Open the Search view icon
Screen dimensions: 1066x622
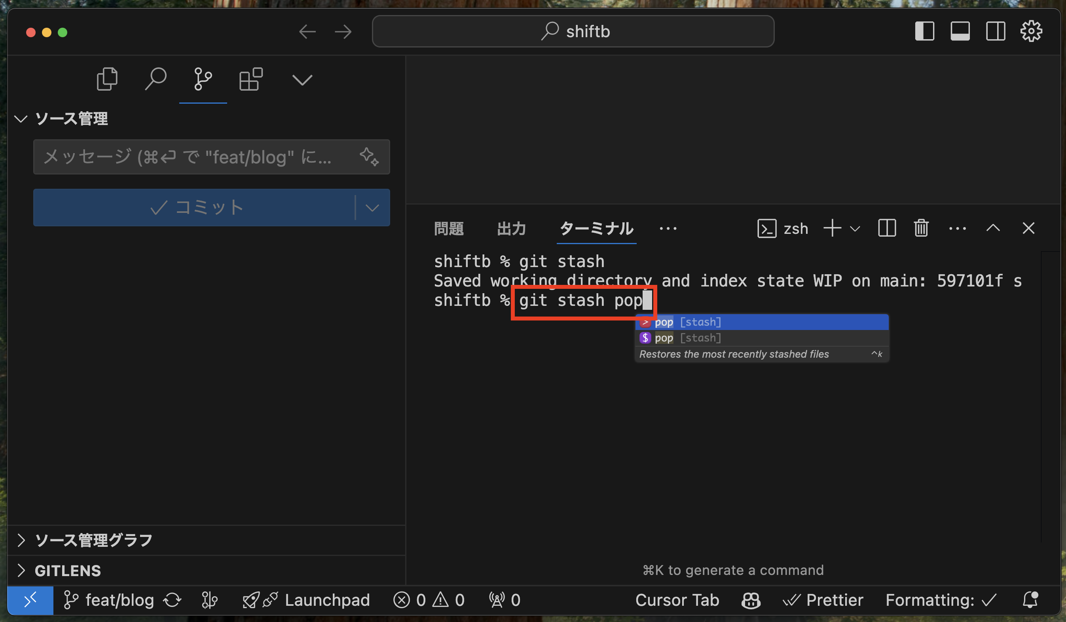(156, 79)
